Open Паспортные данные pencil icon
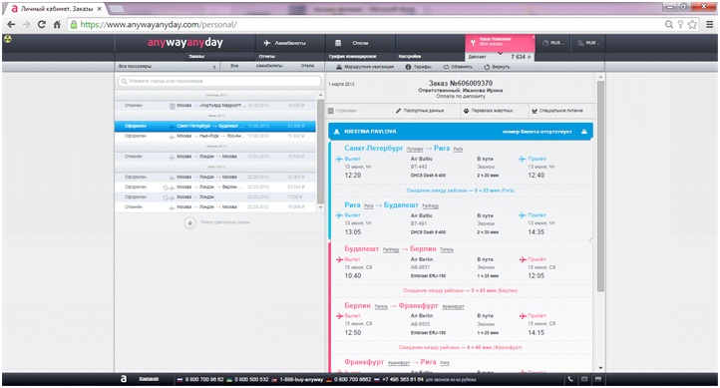 [399, 111]
